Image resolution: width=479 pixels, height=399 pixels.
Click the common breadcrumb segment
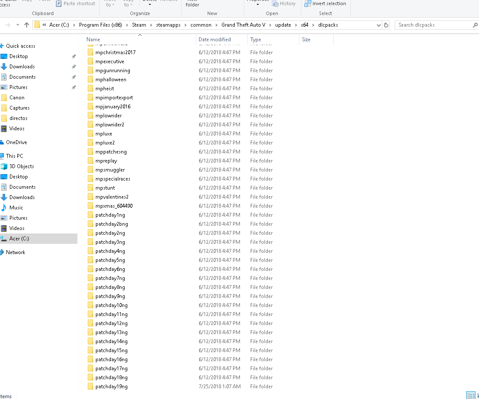[201, 25]
